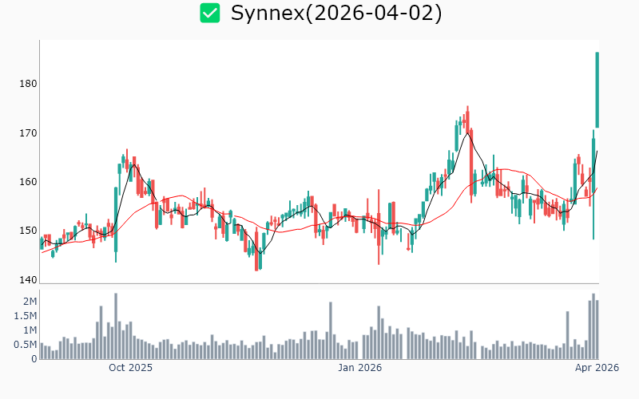Image resolution: width=639 pixels, height=399 pixels.
Task: Select the Apr 2026 x-axis label
Action: click(597, 368)
